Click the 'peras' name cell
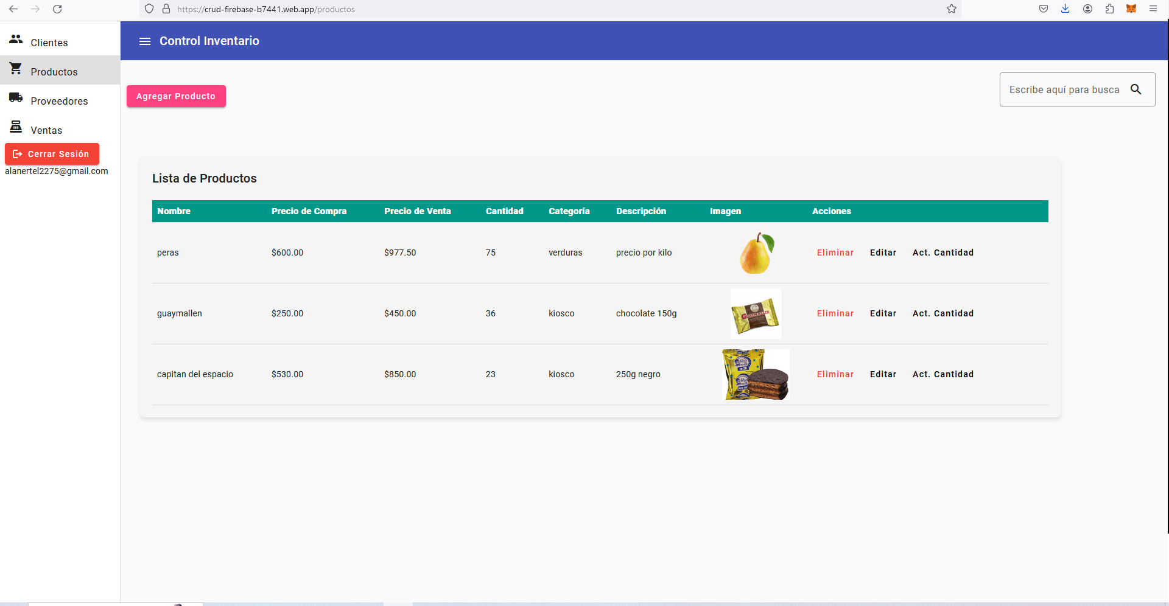The height and width of the screenshot is (606, 1169). click(168, 252)
